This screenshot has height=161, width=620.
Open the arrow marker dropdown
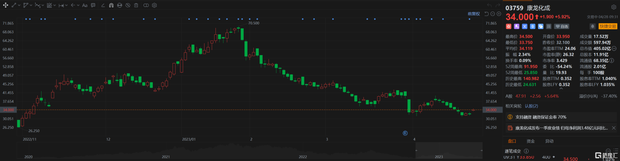click(x=78, y=5)
